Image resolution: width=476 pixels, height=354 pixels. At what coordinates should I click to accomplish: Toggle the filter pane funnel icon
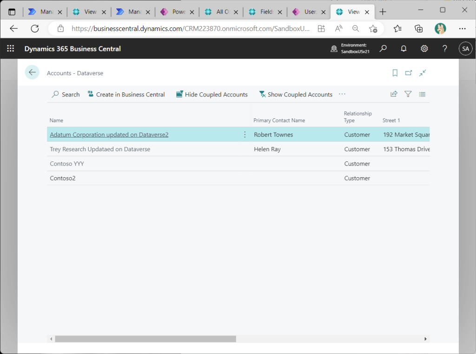click(408, 94)
